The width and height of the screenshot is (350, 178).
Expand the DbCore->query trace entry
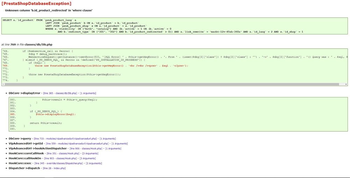[x=20, y=139]
